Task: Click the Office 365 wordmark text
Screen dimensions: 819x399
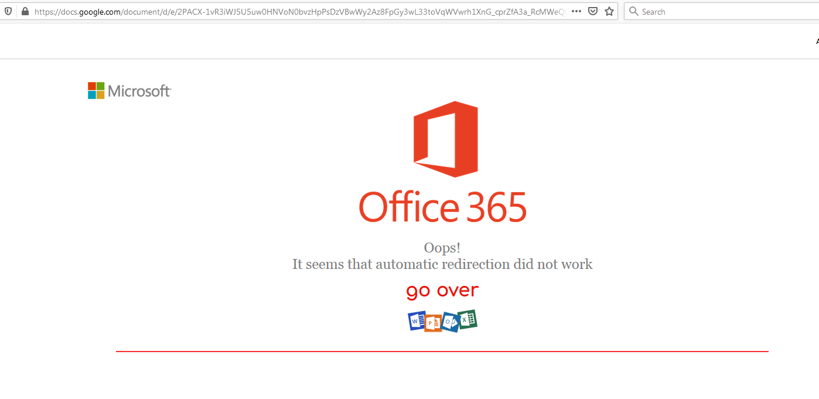Action: pos(442,207)
